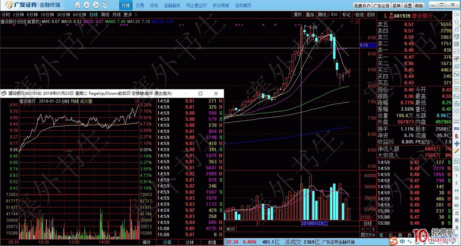
Task: Switch chart to 30分钟 period
Action: 63,15
